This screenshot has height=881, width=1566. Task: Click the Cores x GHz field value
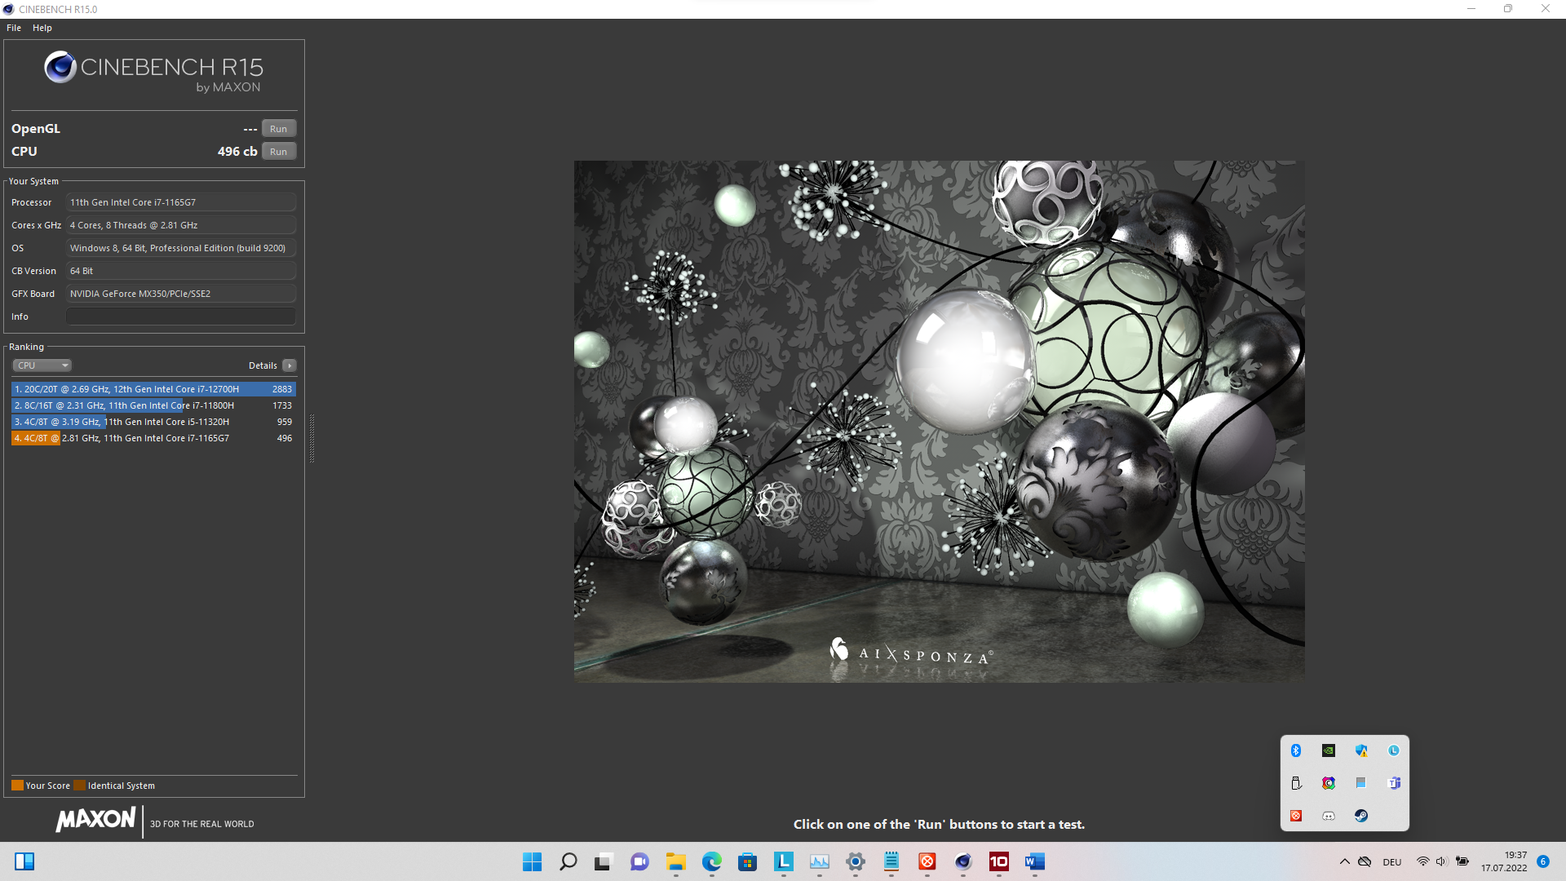(180, 225)
